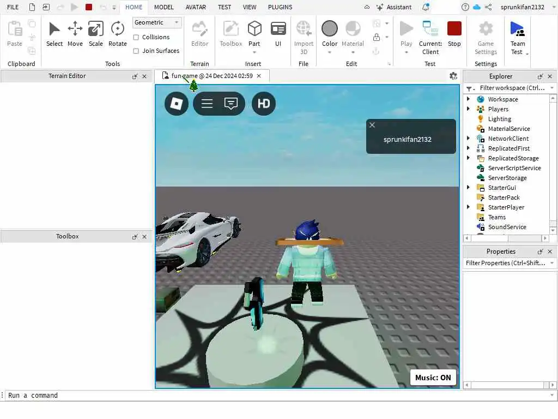Undock the Toolbox panel
Viewport: 558px width, 419px height.
[135, 237]
